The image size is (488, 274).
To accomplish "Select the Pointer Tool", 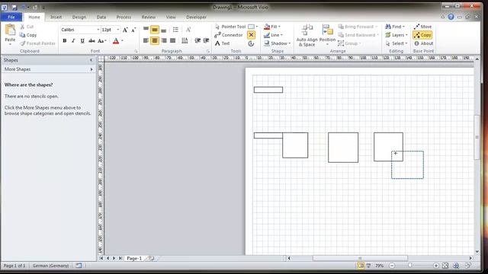I will (230, 27).
